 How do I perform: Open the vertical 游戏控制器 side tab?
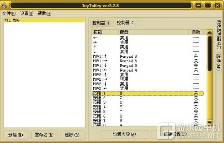point(219,35)
